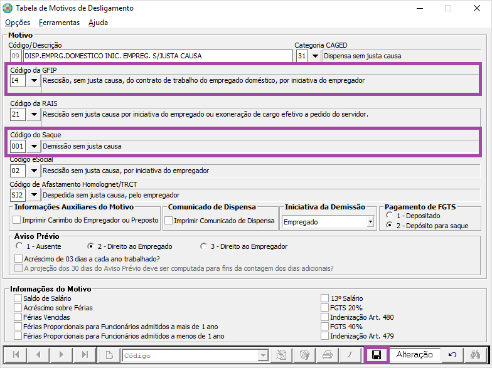This screenshot has height=368, width=492.
Task: Toggle Imprimir Carimbo do Empregador ou Preposto
Action: tap(16, 219)
